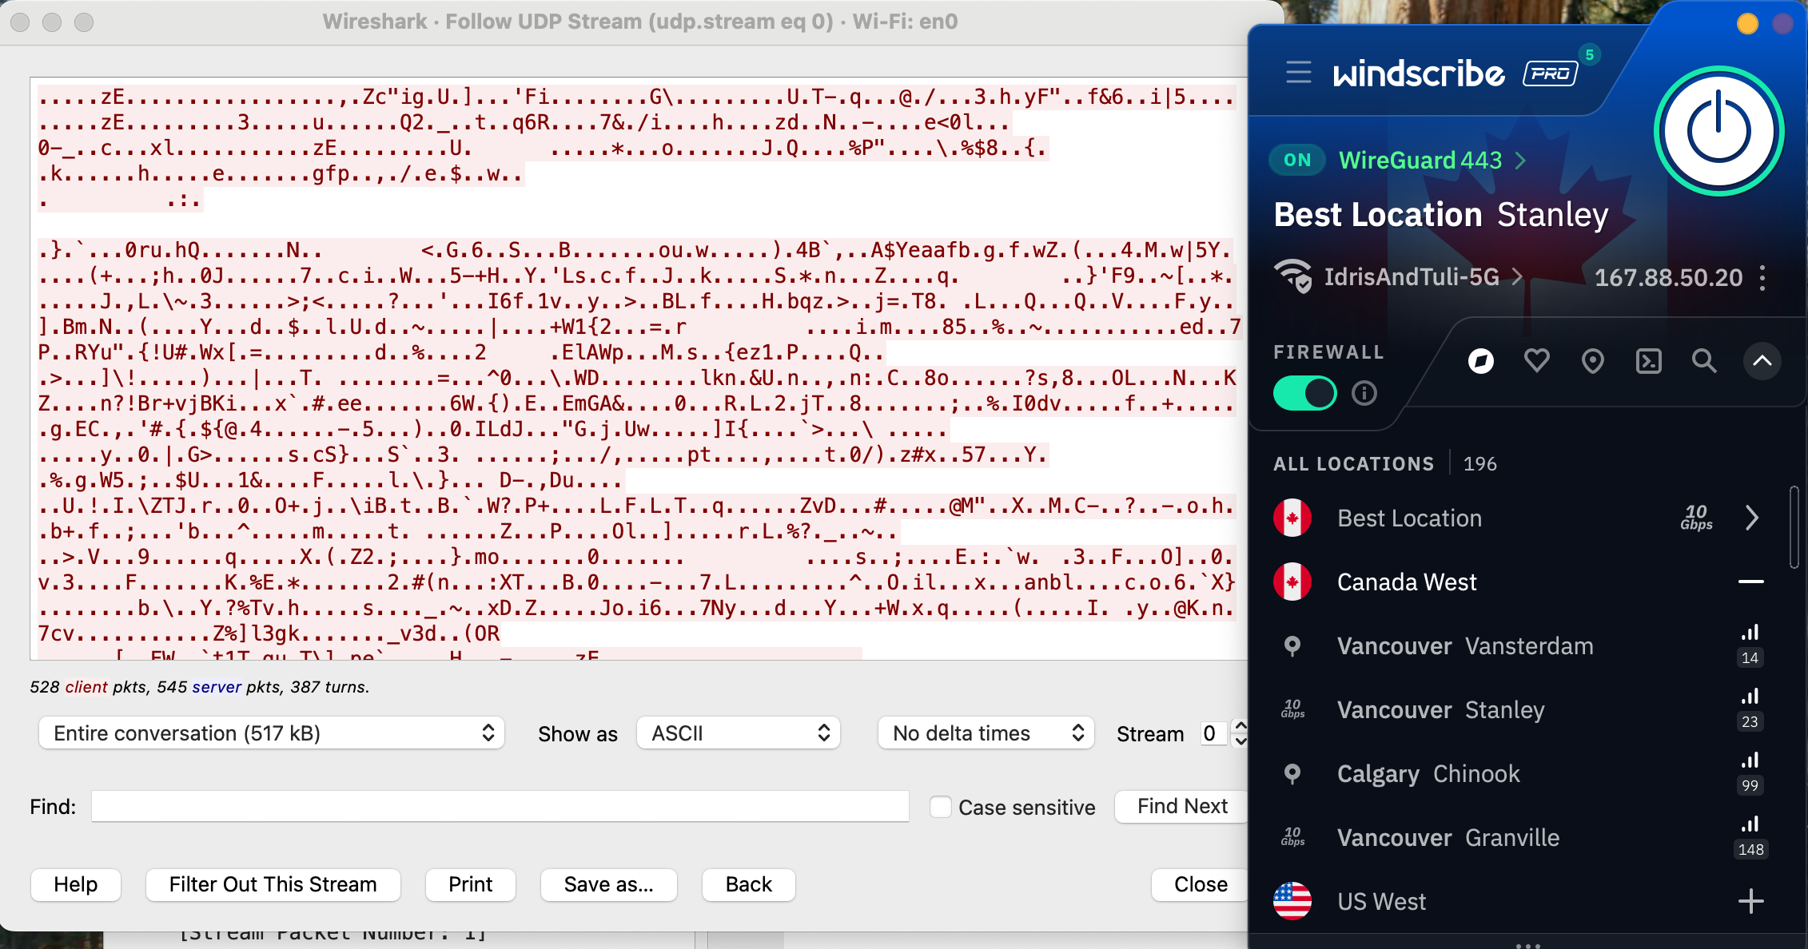Click Filter Out This Stream
The width and height of the screenshot is (1808, 949).
[x=273, y=884]
